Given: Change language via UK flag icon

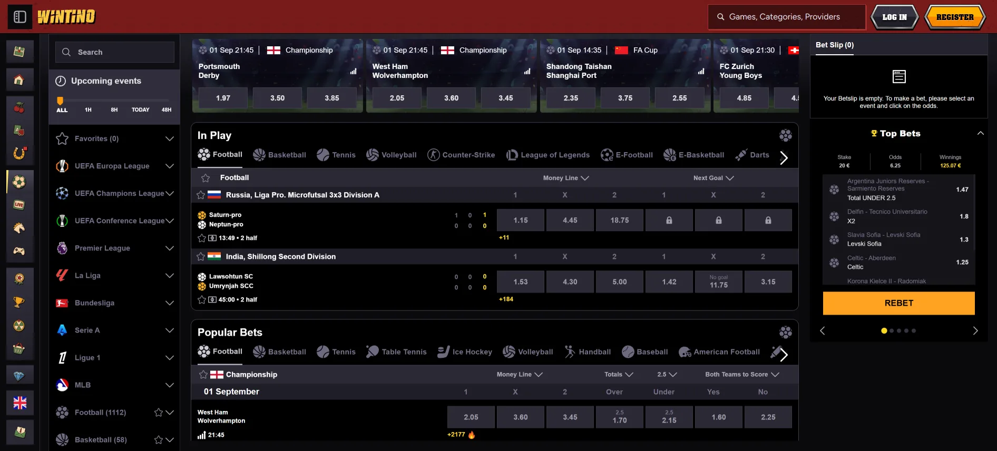Looking at the screenshot, I should [x=19, y=403].
